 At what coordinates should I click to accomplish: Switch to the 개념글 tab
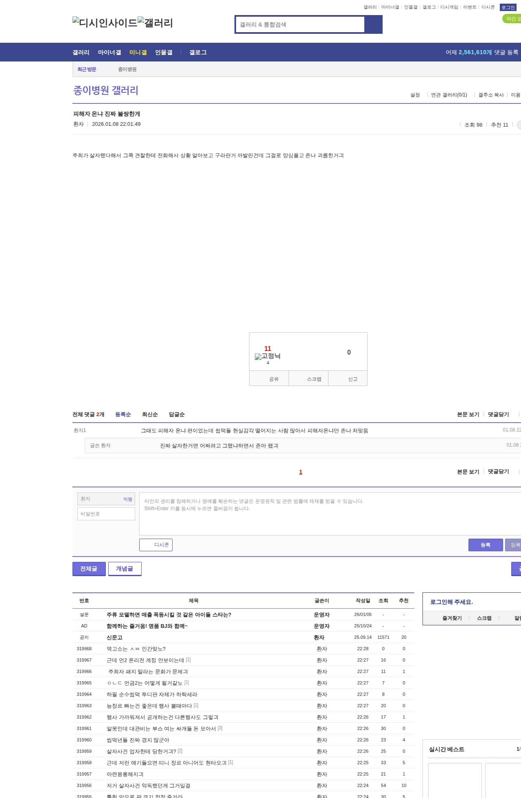125,569
